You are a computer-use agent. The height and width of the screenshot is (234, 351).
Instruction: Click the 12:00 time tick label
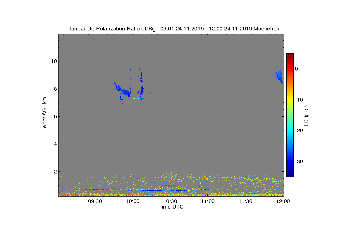283,201
